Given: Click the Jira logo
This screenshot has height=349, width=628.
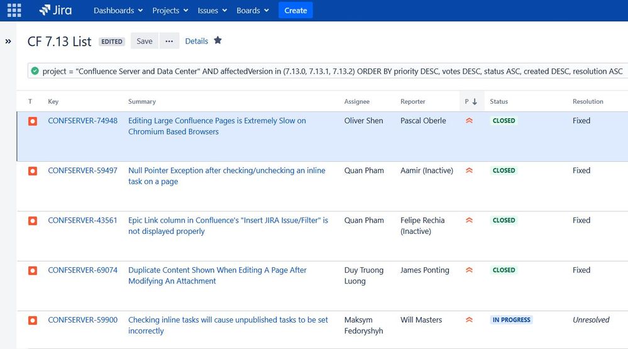Looking at the screenshot, I should [55, 11].
